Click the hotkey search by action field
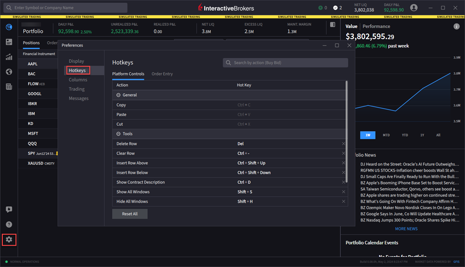465x267 pixels. pyautogui.click(x=285, y=62)
